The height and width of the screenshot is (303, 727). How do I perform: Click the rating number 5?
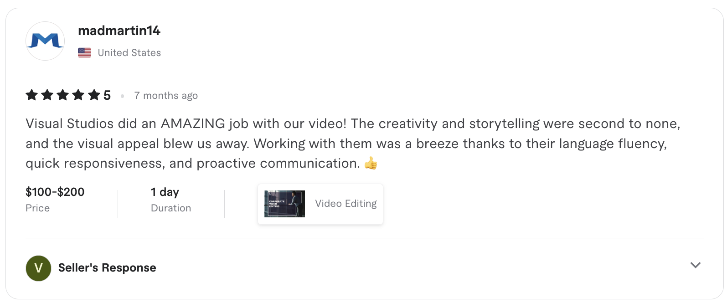pos(107,95)
